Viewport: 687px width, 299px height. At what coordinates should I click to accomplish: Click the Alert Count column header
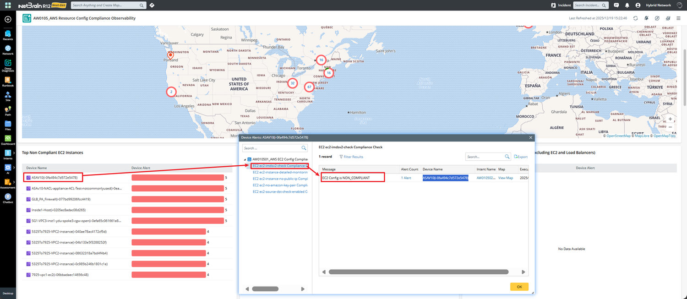point(409,169)
